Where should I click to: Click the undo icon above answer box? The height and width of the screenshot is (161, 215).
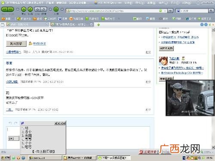click(10, 123)
